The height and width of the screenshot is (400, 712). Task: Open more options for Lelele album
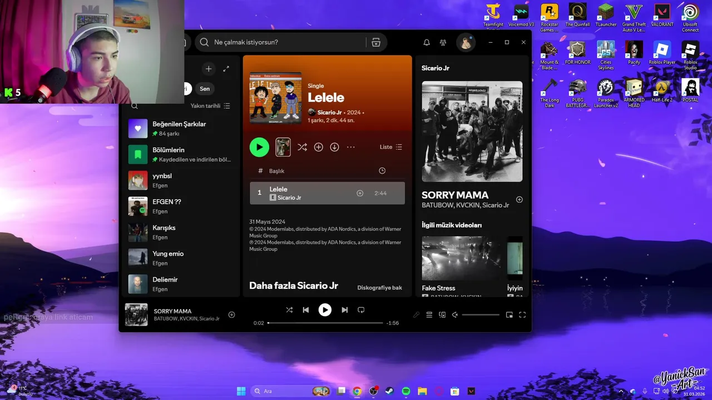(x=351, y=147)
